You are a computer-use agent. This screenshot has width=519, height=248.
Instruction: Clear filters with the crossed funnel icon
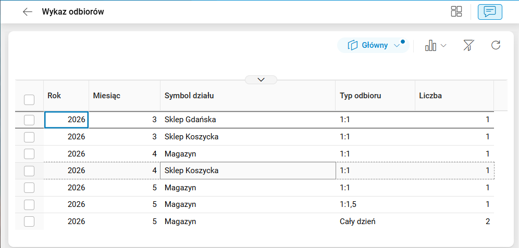[469, 46]
